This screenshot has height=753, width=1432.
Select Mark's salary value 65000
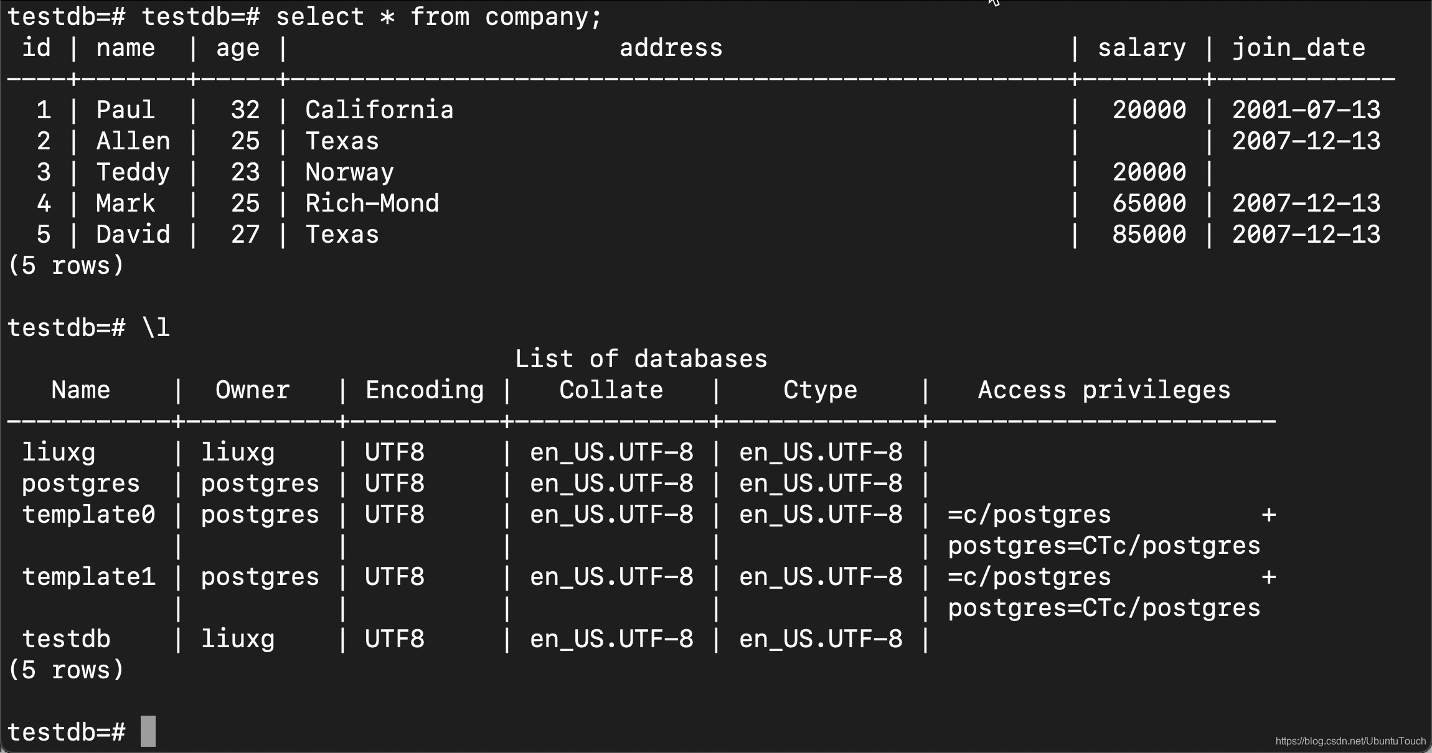[x=1149, y=203]
